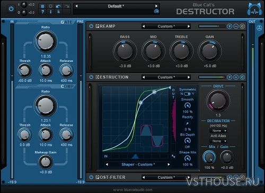Click the menu square icon in top toolbar
The image size is (265, 193).
pyautogui.click(x=42, y=6)
